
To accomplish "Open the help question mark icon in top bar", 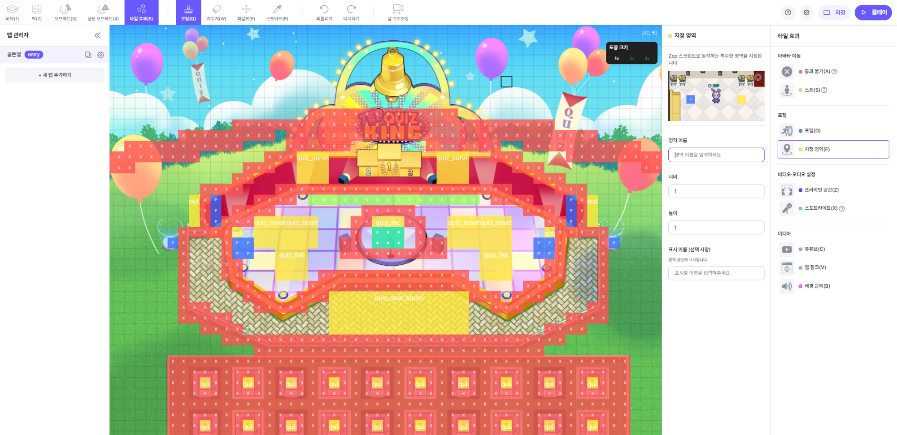I will tap(788, 13).
